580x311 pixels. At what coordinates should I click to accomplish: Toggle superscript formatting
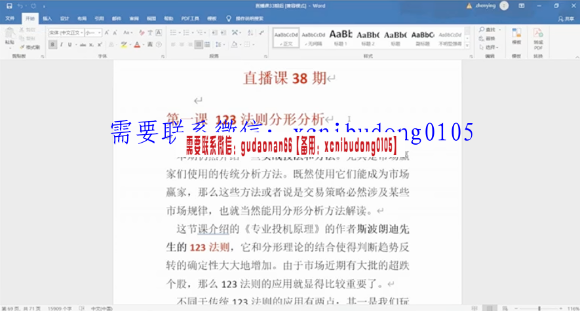coord(100,45)
